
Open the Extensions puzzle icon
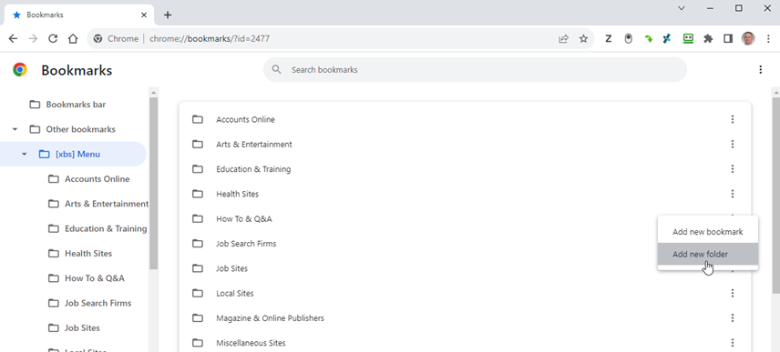tap(708, 39)
